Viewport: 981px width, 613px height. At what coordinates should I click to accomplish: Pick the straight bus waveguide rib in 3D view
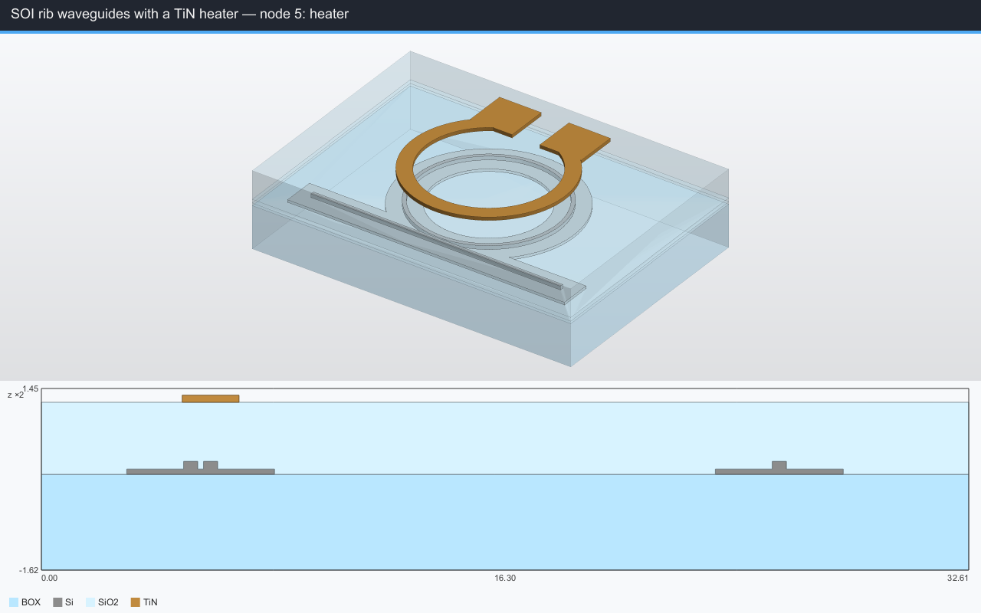pyautogui.click(x=437, y=241)
